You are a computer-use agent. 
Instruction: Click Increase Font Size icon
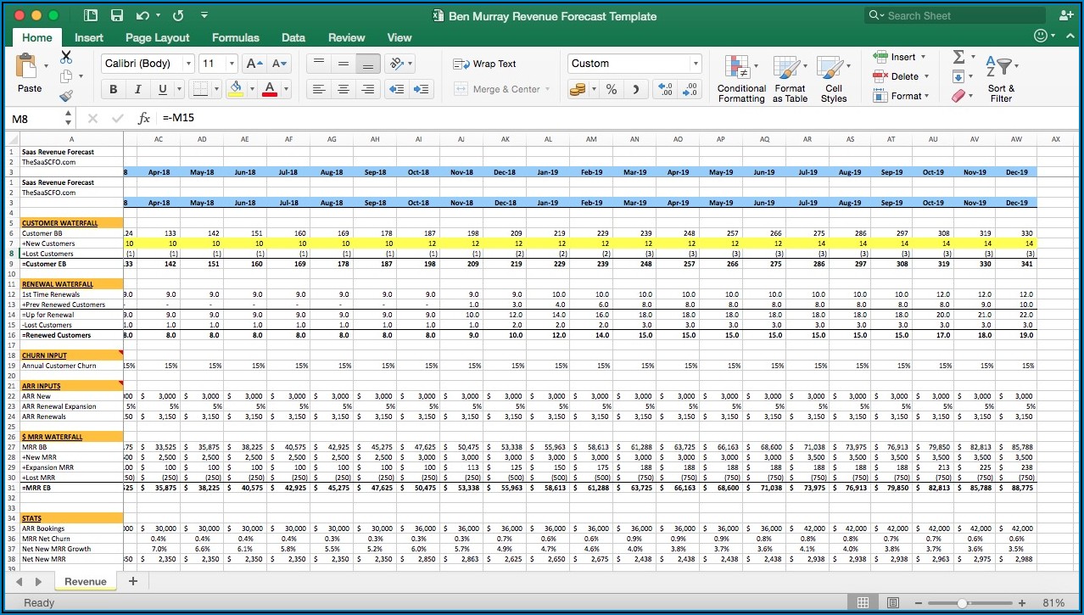coord(252,64)
